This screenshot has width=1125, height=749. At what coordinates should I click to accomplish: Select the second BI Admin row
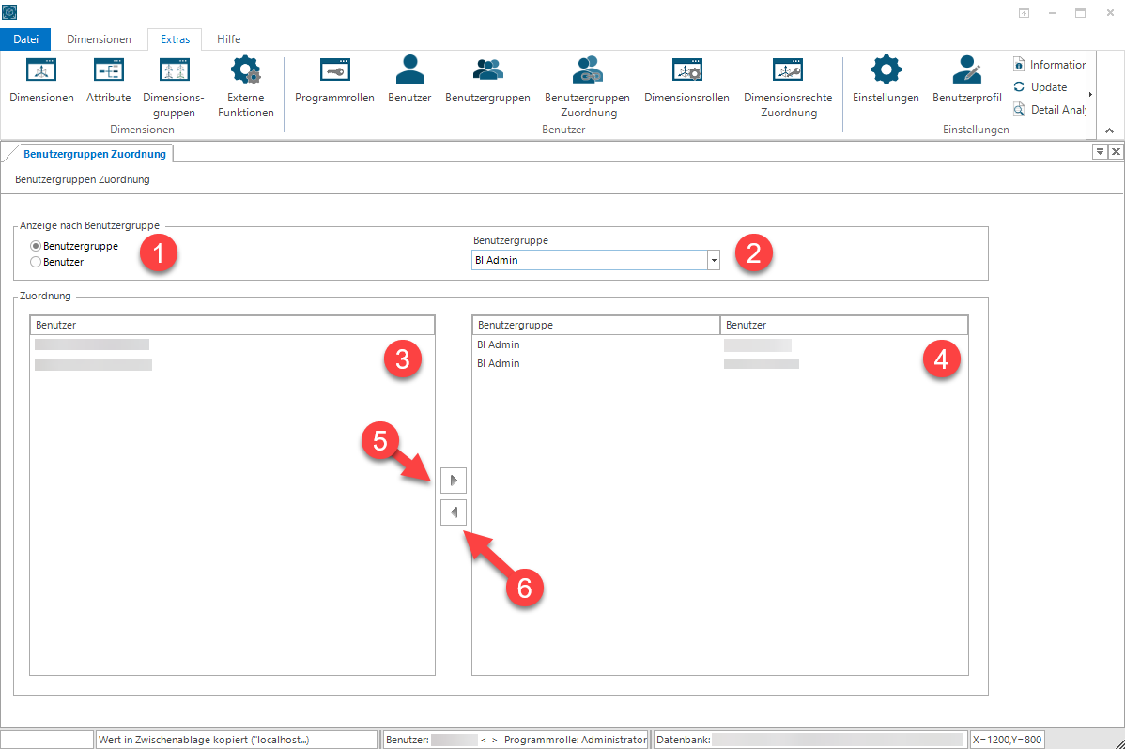719,364
